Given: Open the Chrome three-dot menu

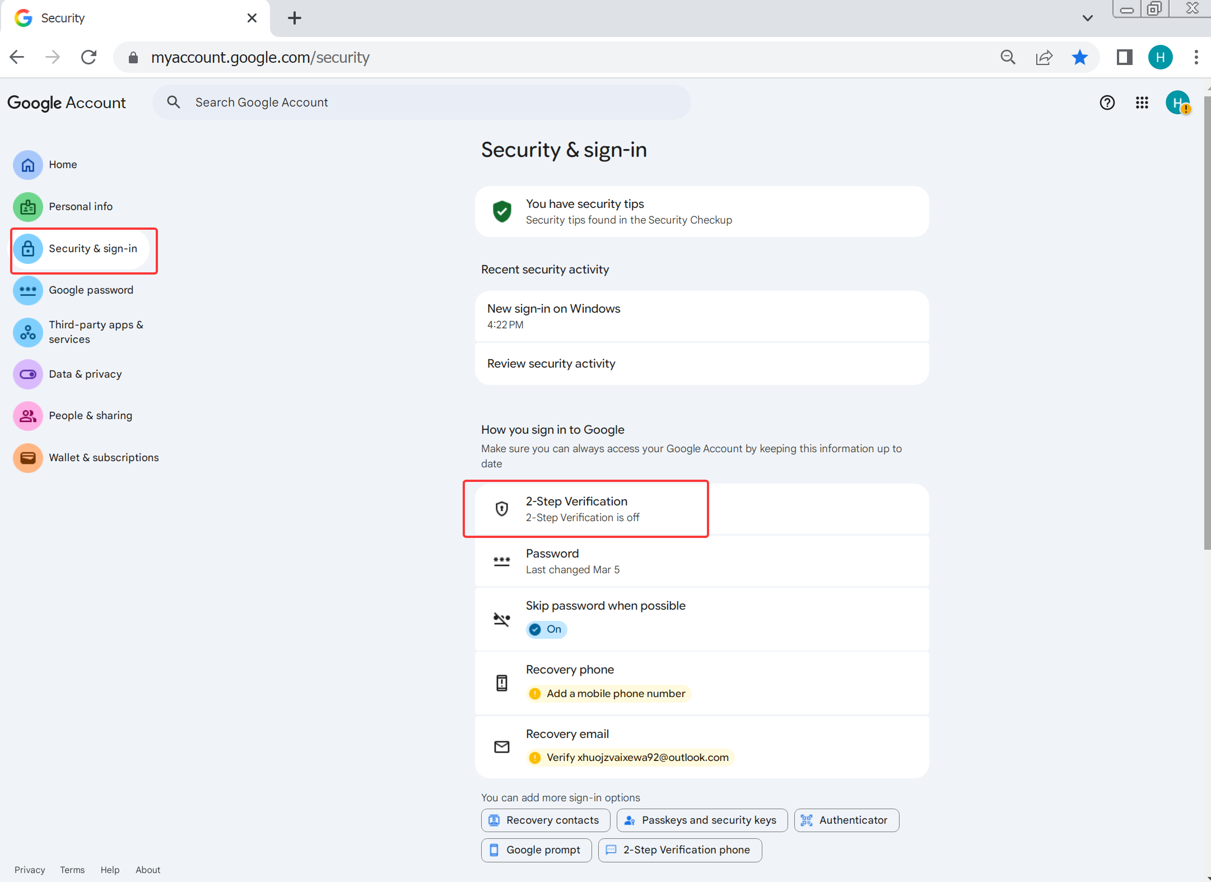Looking at the screenshot, I should [1196, 57].
